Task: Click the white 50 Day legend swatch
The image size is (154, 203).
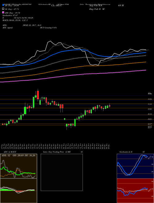Action: (x=3, y=9)
